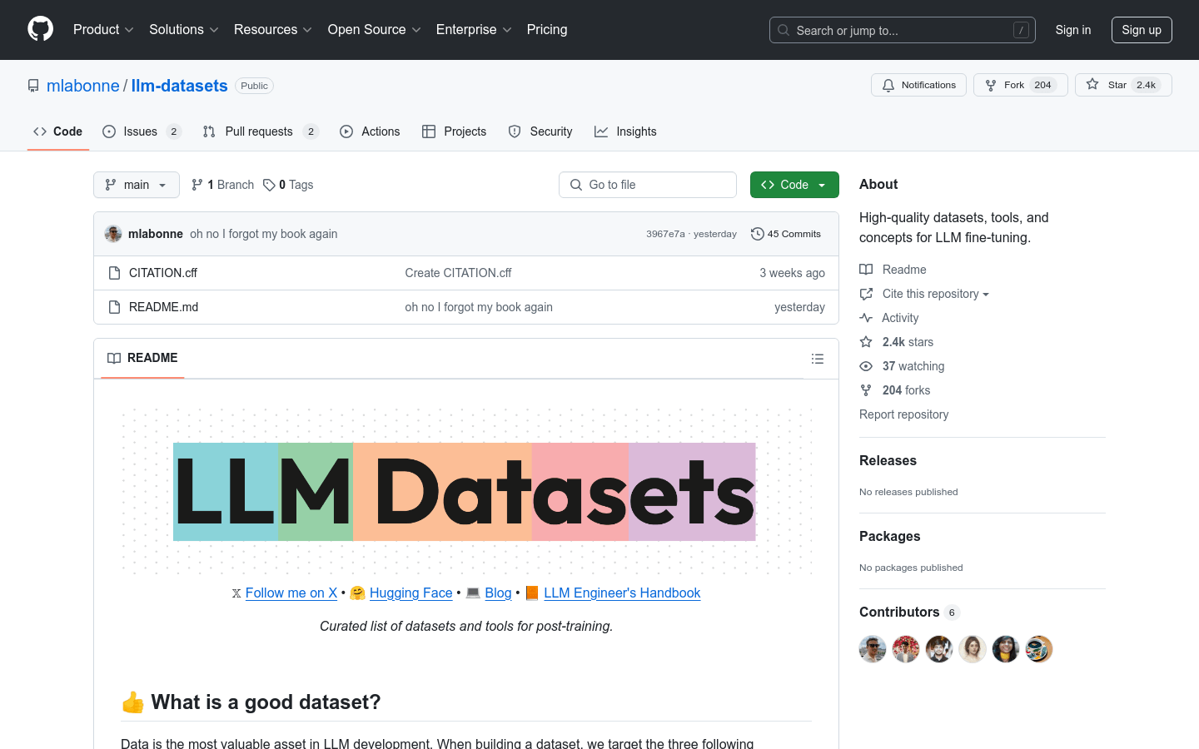Open the mlabonne owner link

pyautogui.click(x=83, y=86)
